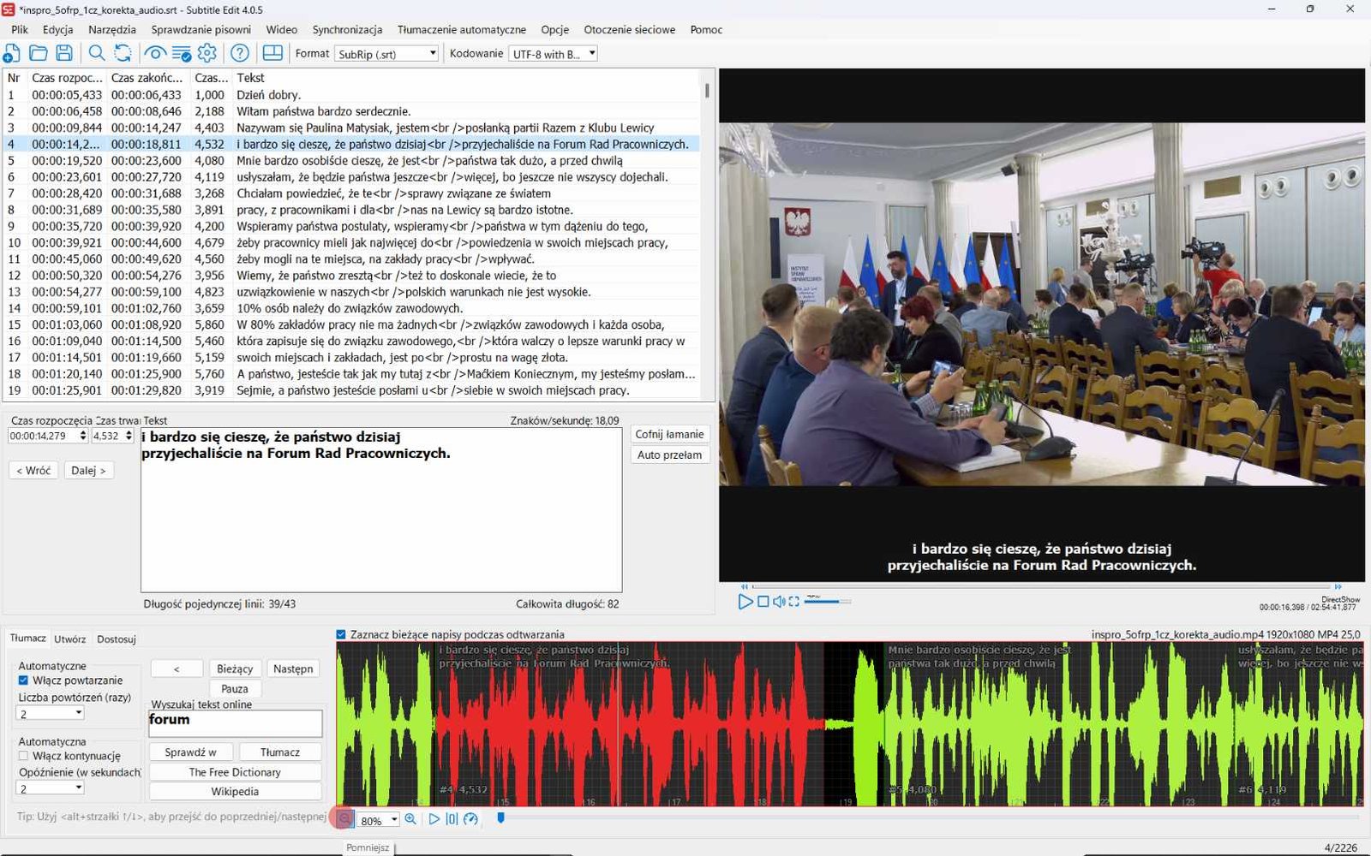1371x856 pixels.
Task: Open the Opóźnienie seconds dropdown
Action: tap(50, 788)
